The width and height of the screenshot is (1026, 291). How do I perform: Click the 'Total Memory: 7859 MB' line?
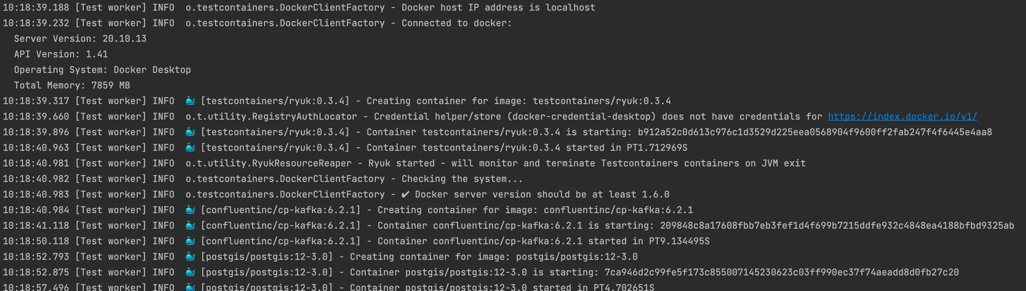pyautogui.click(x=72, y=85)
